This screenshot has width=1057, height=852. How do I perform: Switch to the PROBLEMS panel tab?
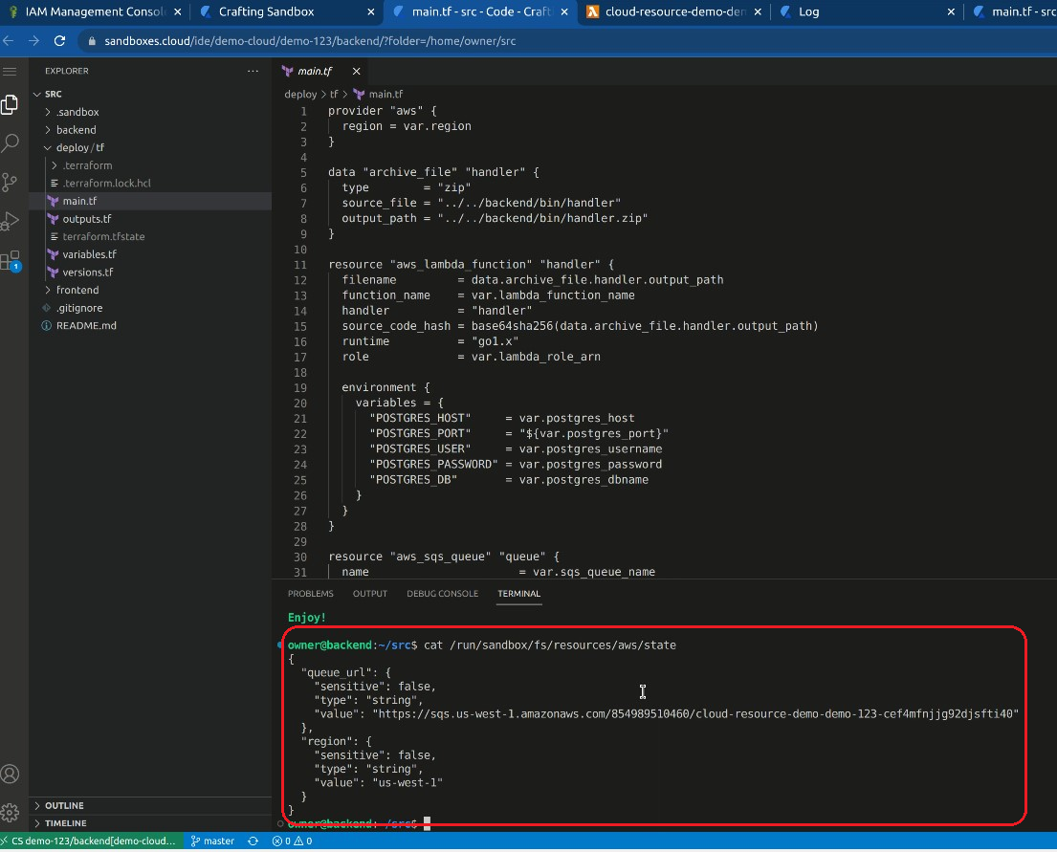click(x=311, y=594)
